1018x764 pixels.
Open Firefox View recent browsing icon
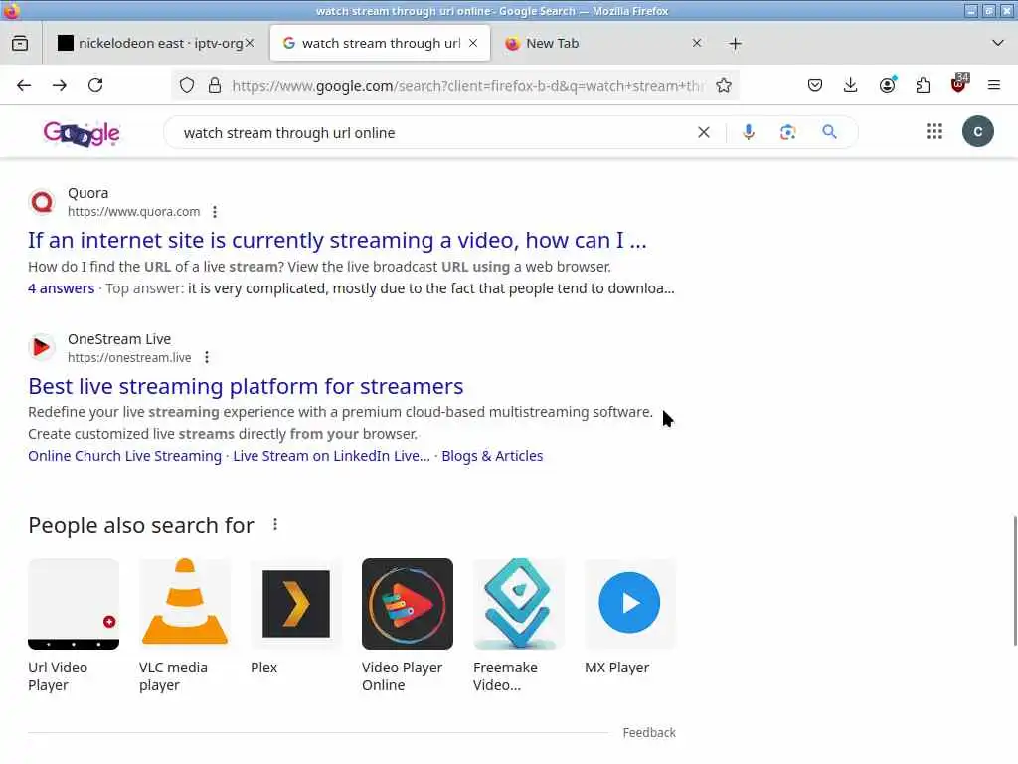click(20, 44)
